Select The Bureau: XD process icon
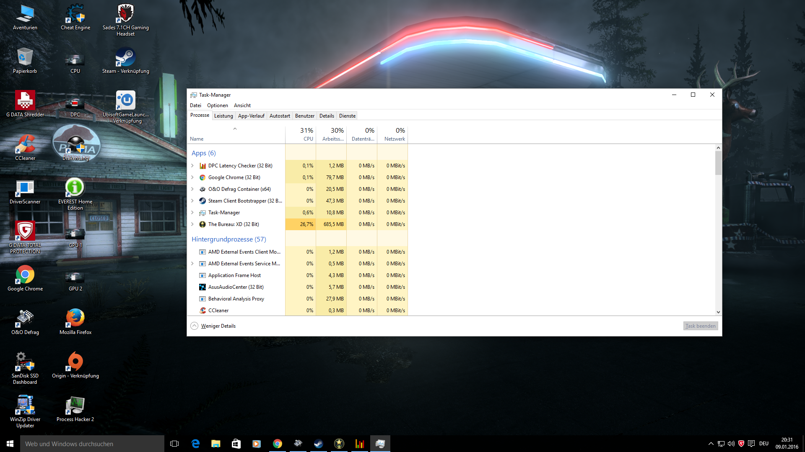Viewport: 805px width, 452px height. 203,224
